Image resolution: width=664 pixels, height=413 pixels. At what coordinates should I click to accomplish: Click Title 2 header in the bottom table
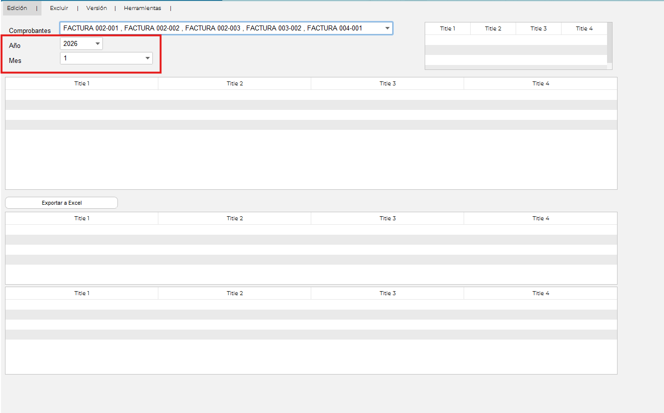(235, 293)
